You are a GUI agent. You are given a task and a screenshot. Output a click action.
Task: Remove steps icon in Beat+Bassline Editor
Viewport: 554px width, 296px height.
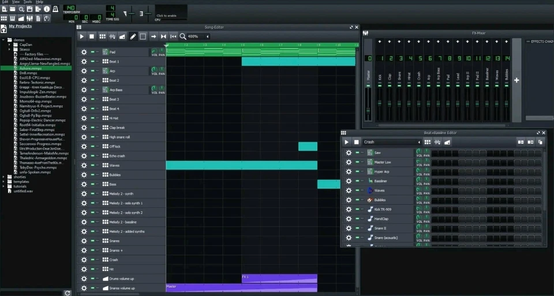(521, 142)
